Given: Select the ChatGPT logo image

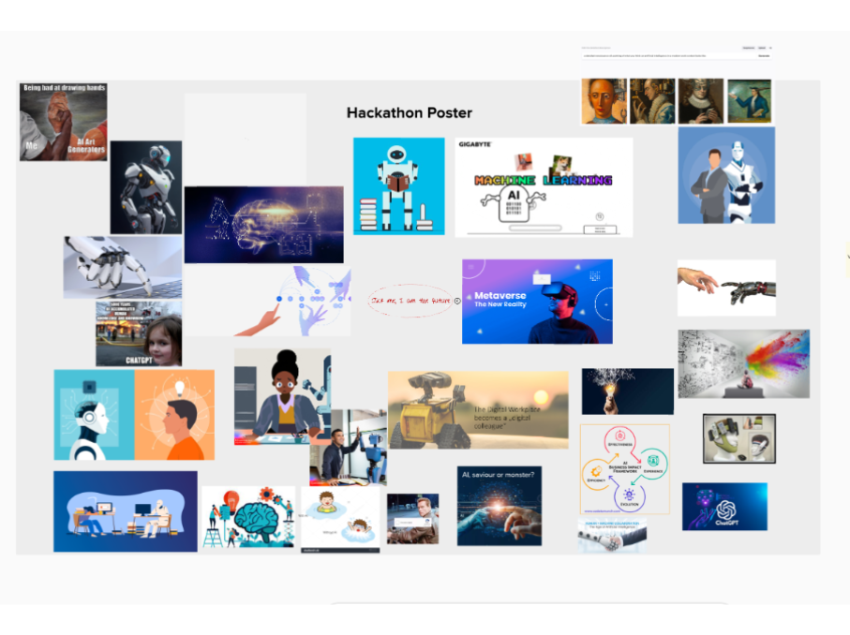Looking at the screenshot, I should pyautogui.click(x=723, y=507).
